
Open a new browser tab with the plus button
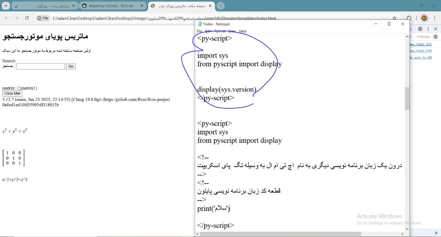point(220,6)
